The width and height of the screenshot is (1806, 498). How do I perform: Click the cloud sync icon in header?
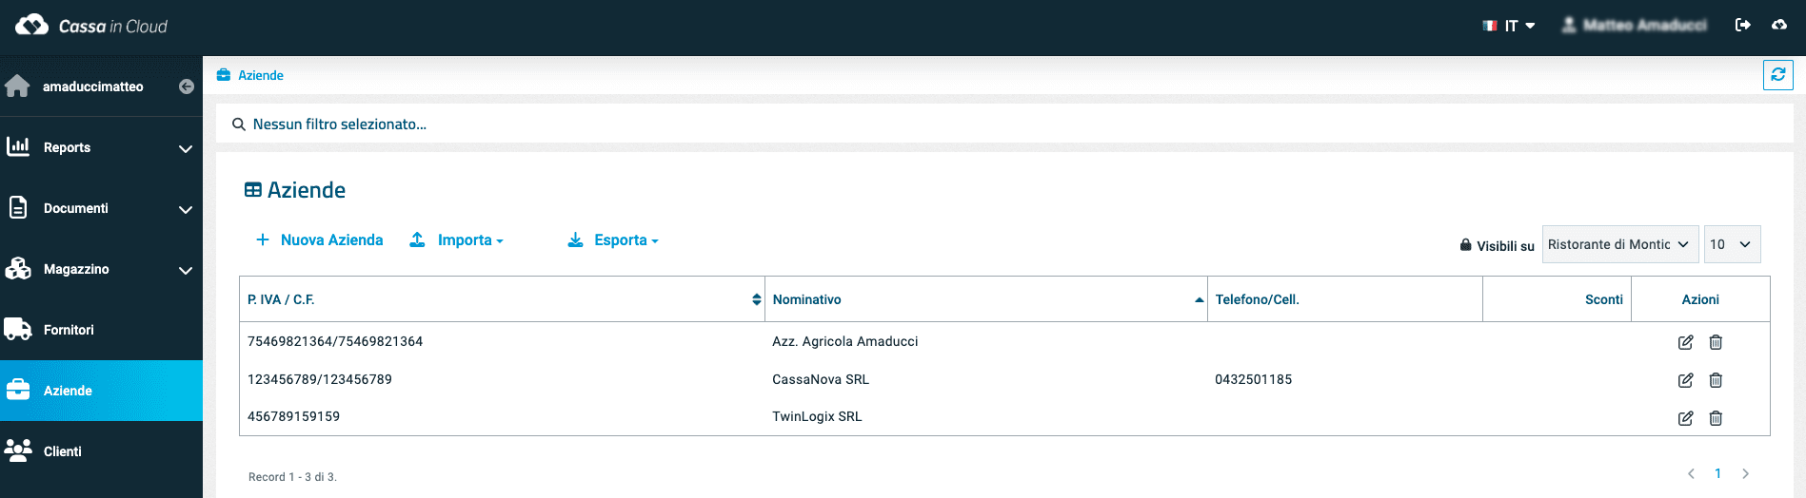click(x=1779, y=25)
